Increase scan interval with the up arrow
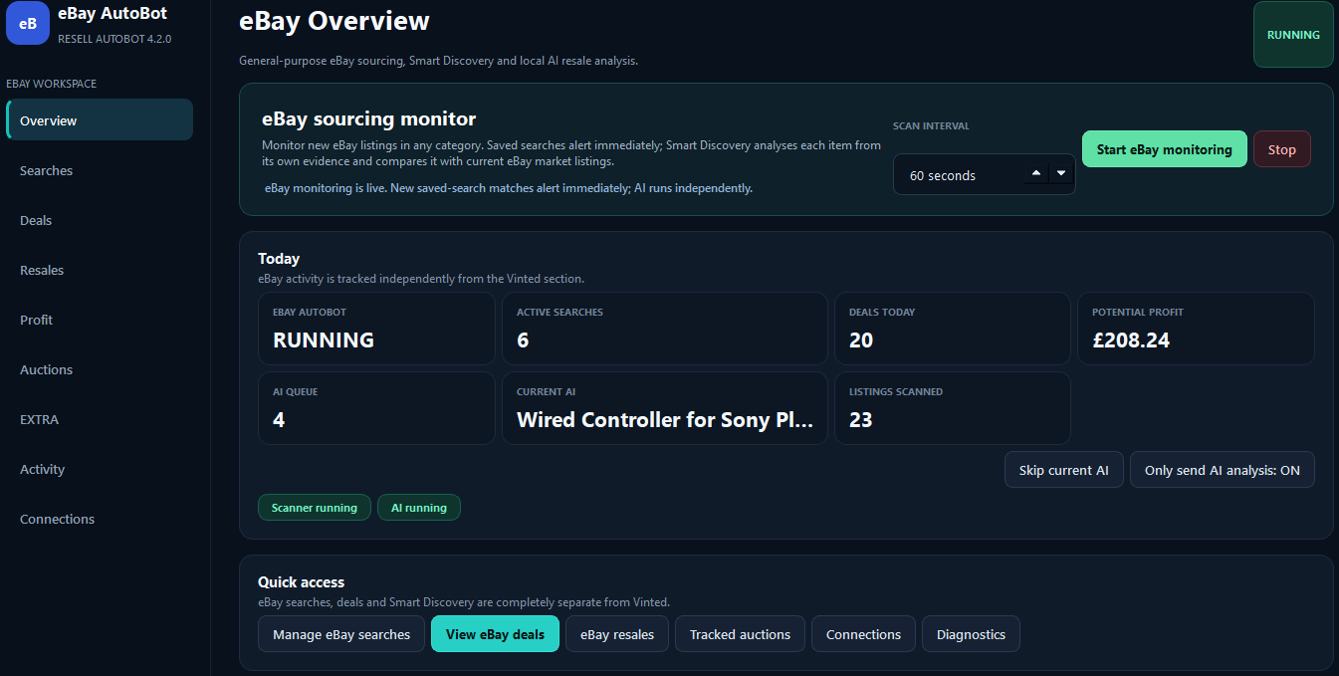Screen dimensions: 1339x676 (1036, 173)
